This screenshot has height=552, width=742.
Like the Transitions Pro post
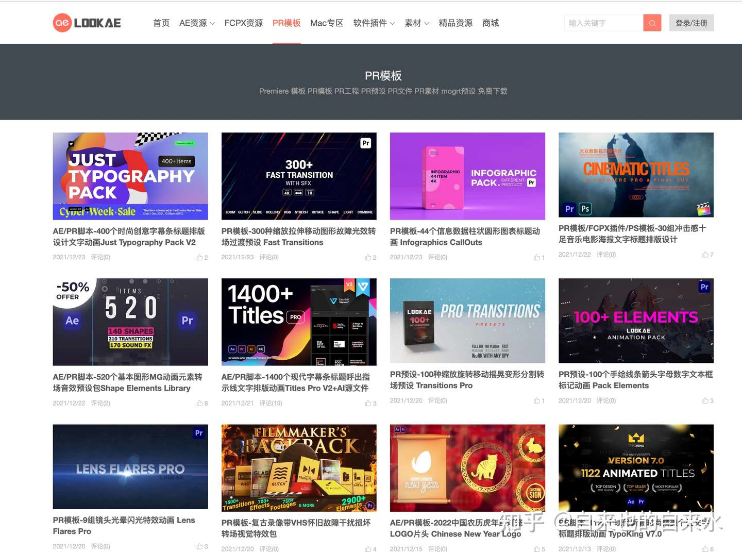[539, 400]
